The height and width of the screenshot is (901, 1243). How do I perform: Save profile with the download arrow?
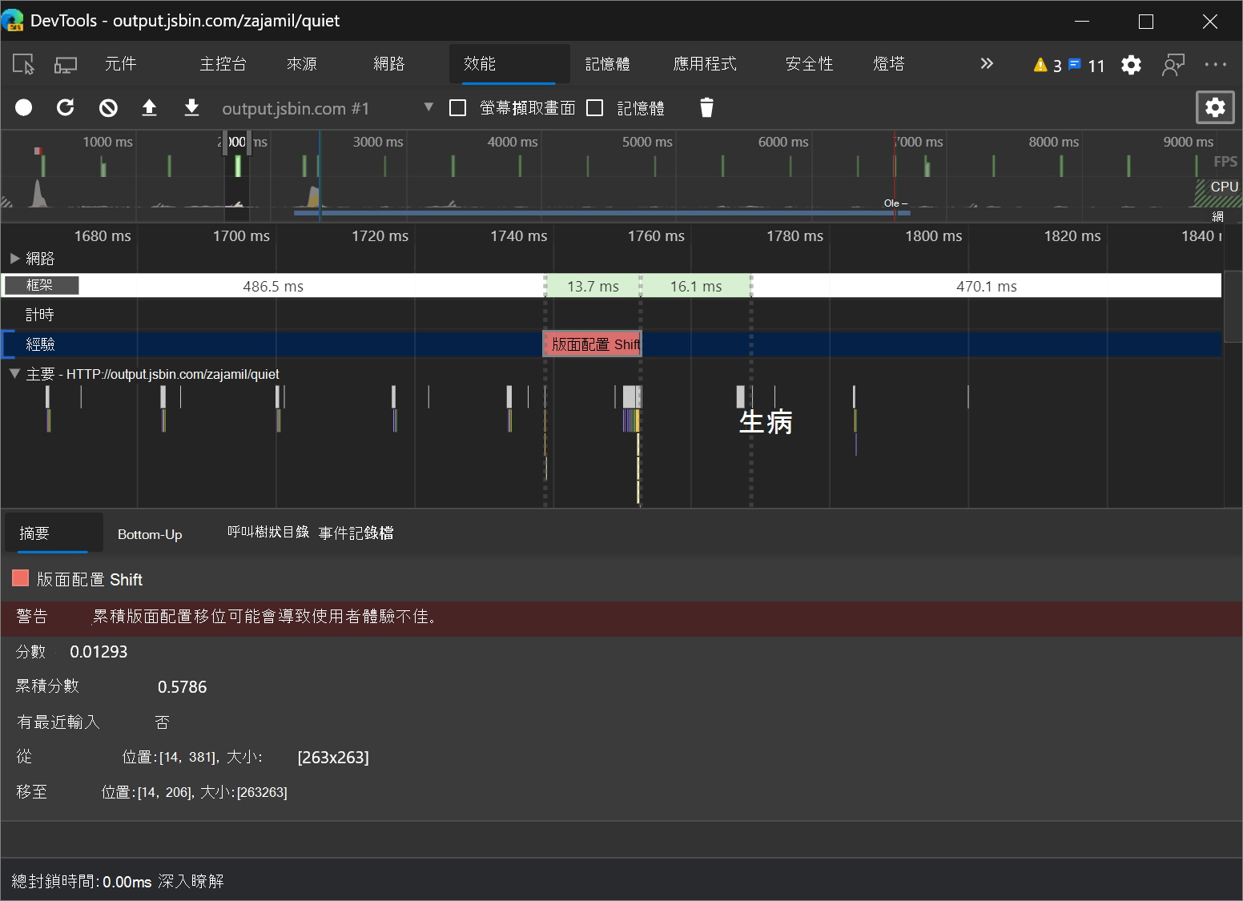(x=191, y=107)
